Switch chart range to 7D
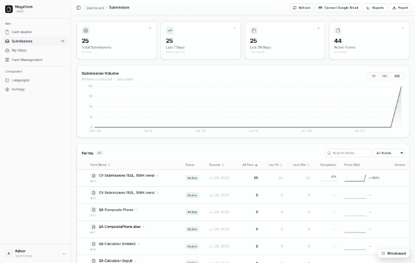This screenshot has width=415, height=263. point(373,76)
